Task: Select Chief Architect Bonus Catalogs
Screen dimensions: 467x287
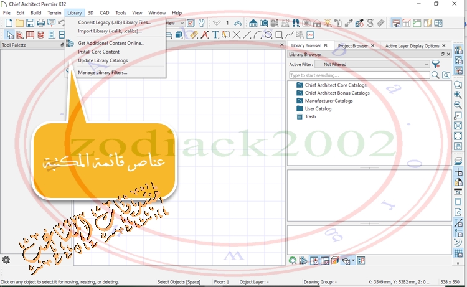Action: [337, 93]
